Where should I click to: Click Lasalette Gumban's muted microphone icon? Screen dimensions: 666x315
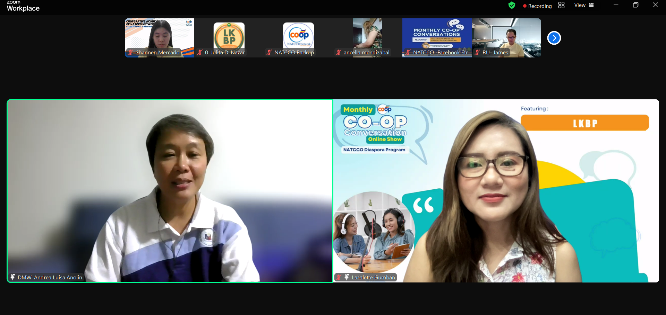pos(339,277)
